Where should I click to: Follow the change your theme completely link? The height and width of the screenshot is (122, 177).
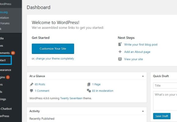(55, 59)
